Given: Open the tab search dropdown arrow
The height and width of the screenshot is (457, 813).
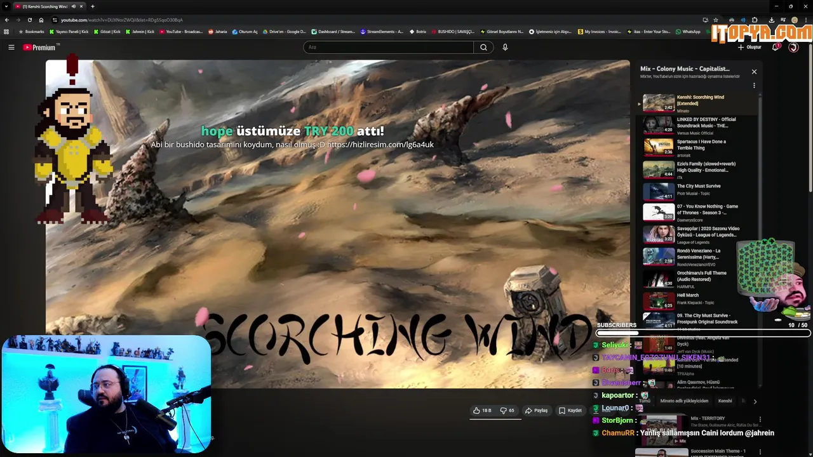Looking at the screenshot, I should click(x=6, y=6).
